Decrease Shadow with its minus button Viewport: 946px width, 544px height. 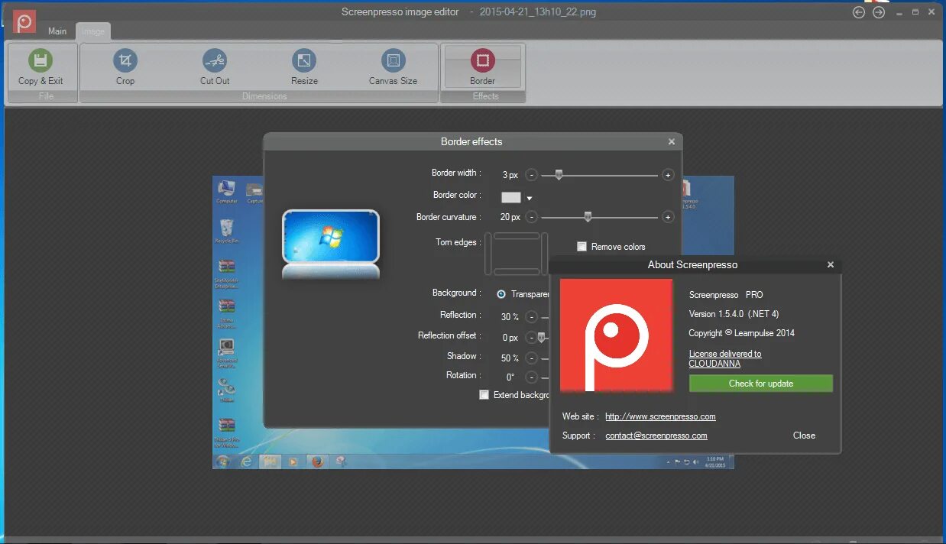click(531, 358)
